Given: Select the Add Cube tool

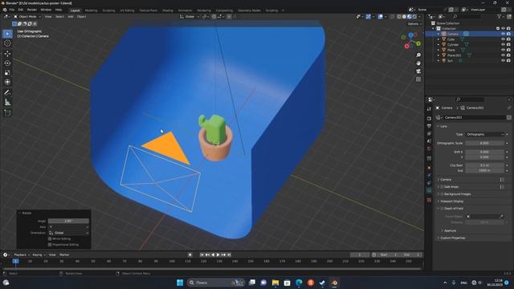Looking at the screenshot, I should click(7, 112).
